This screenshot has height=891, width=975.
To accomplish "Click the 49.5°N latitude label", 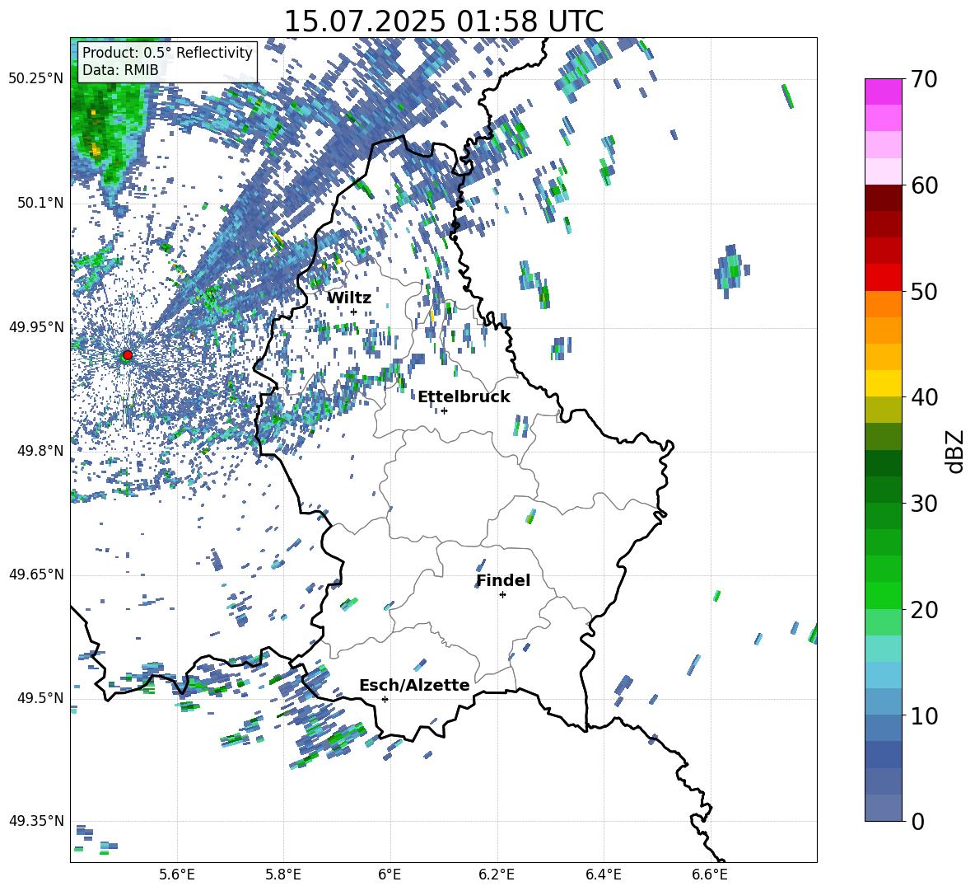I will pyautogui.click(x=40, y=698).
